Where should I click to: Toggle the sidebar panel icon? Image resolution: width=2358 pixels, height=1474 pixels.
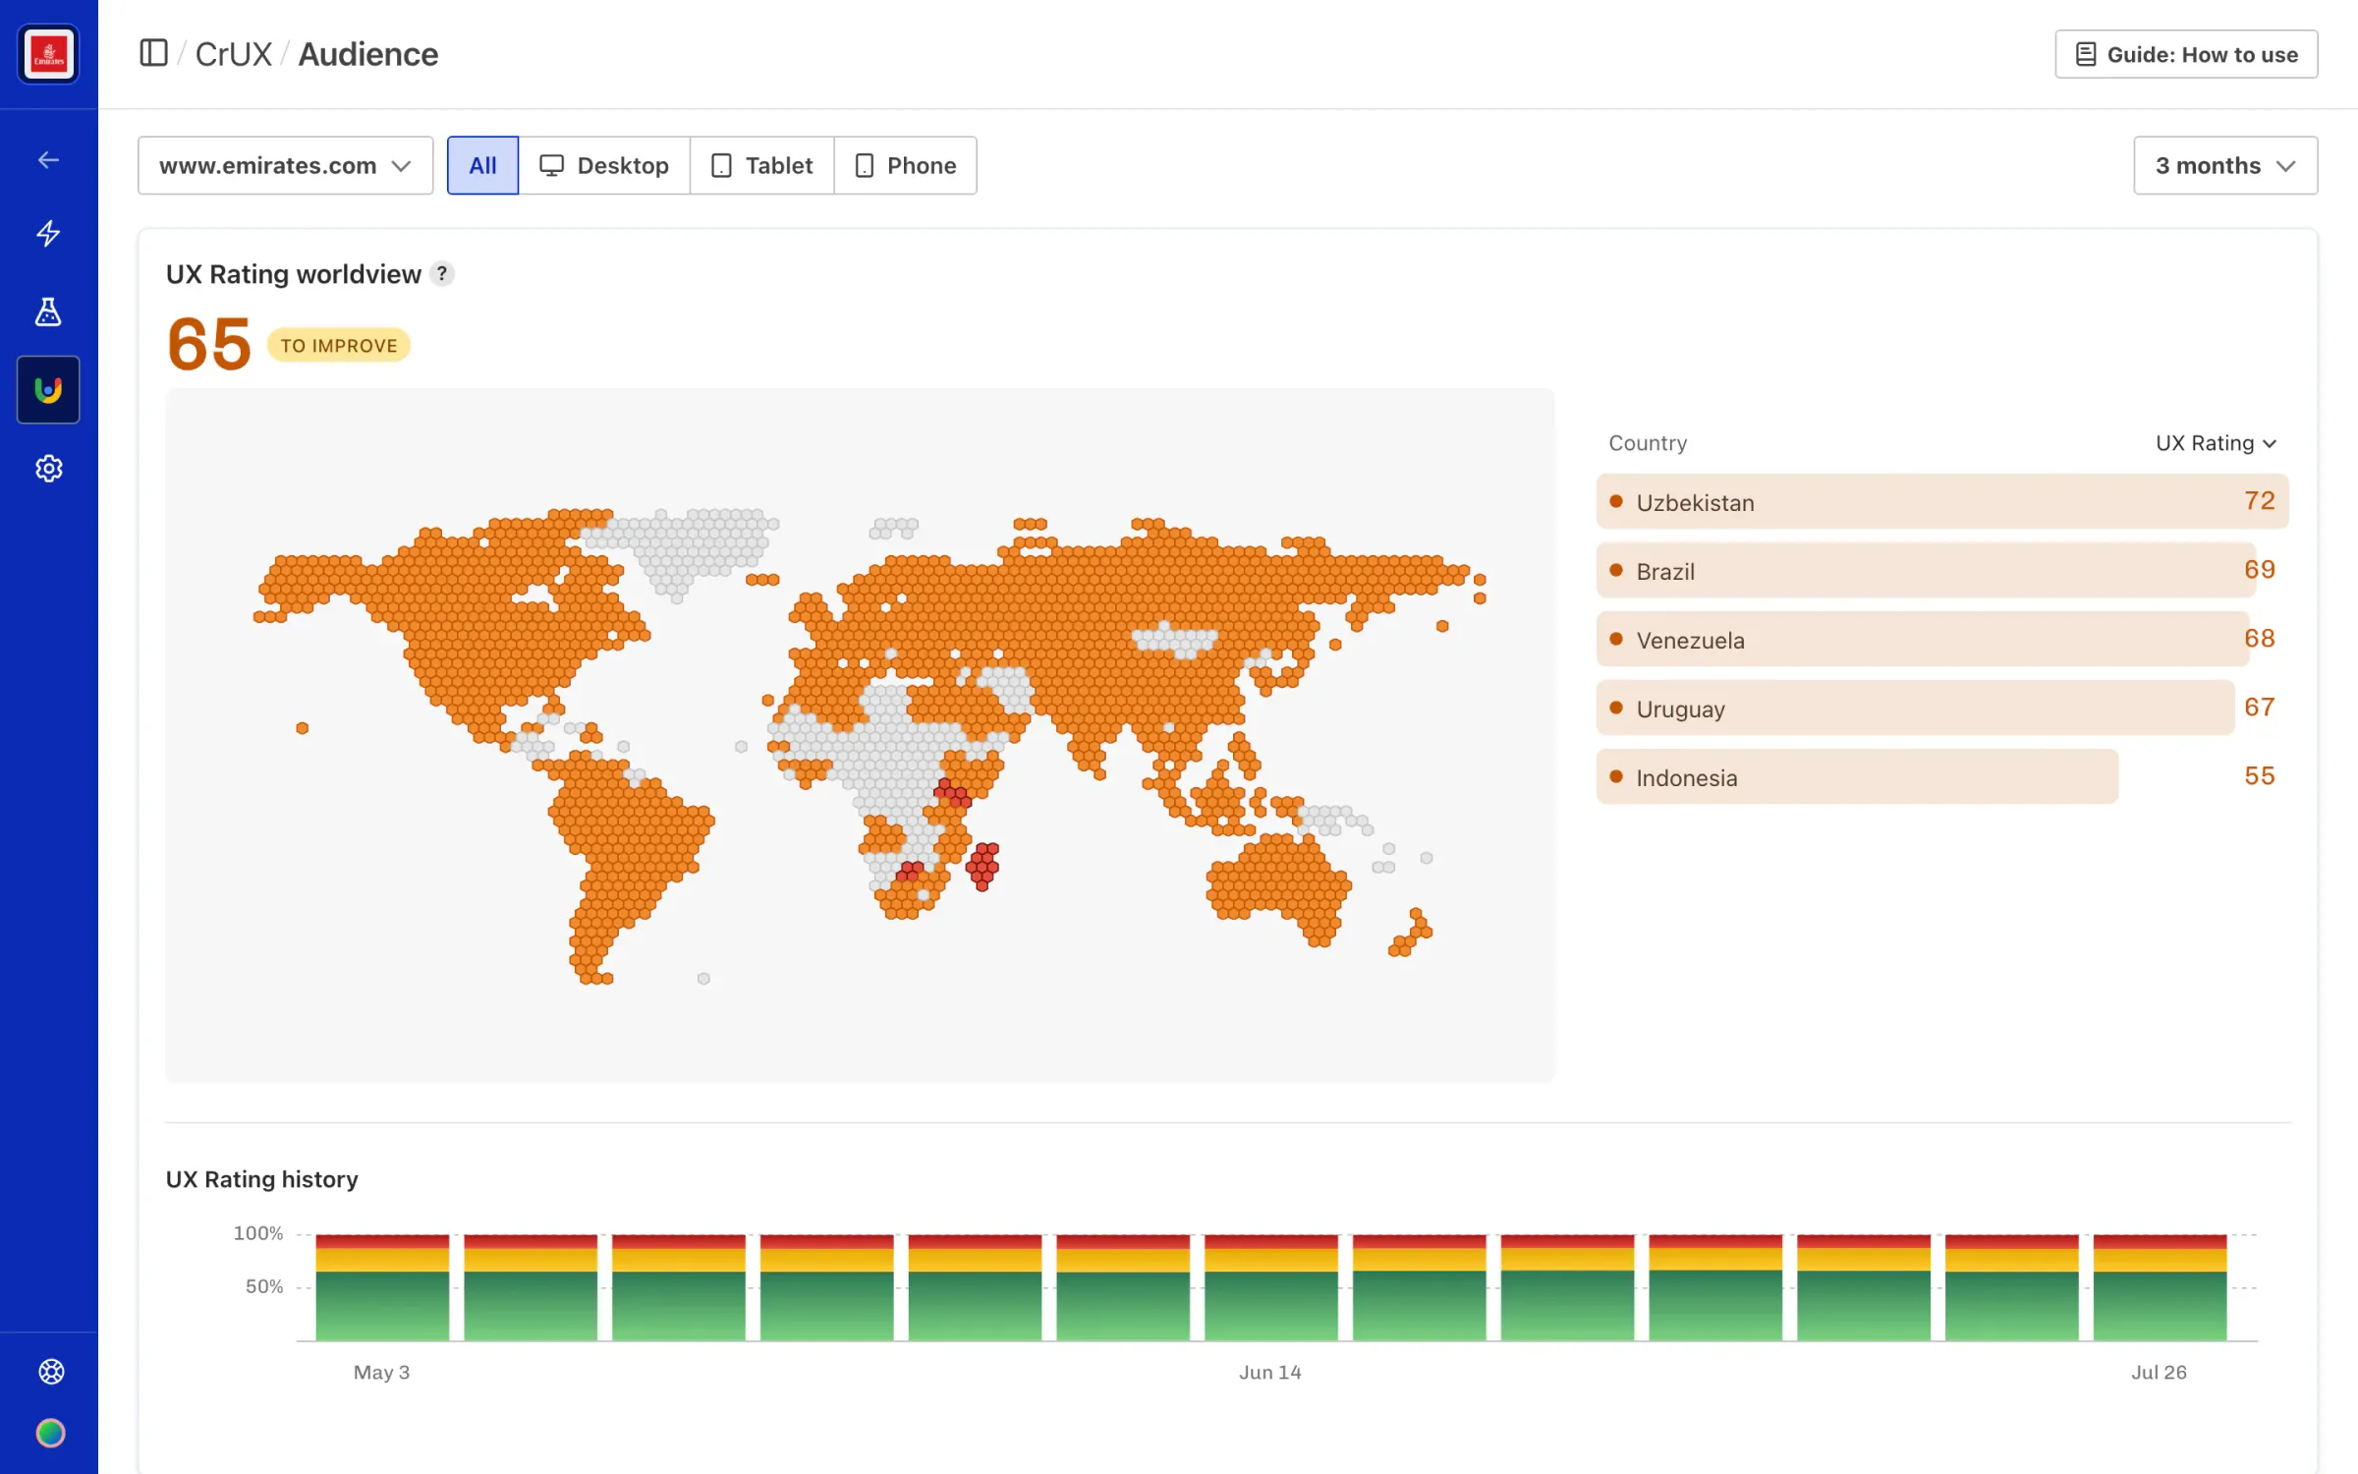tap(153, 53)
